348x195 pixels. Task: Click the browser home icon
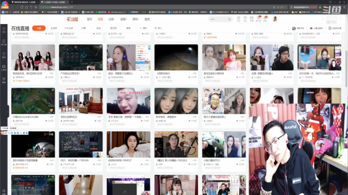click(x=27, y=7)
